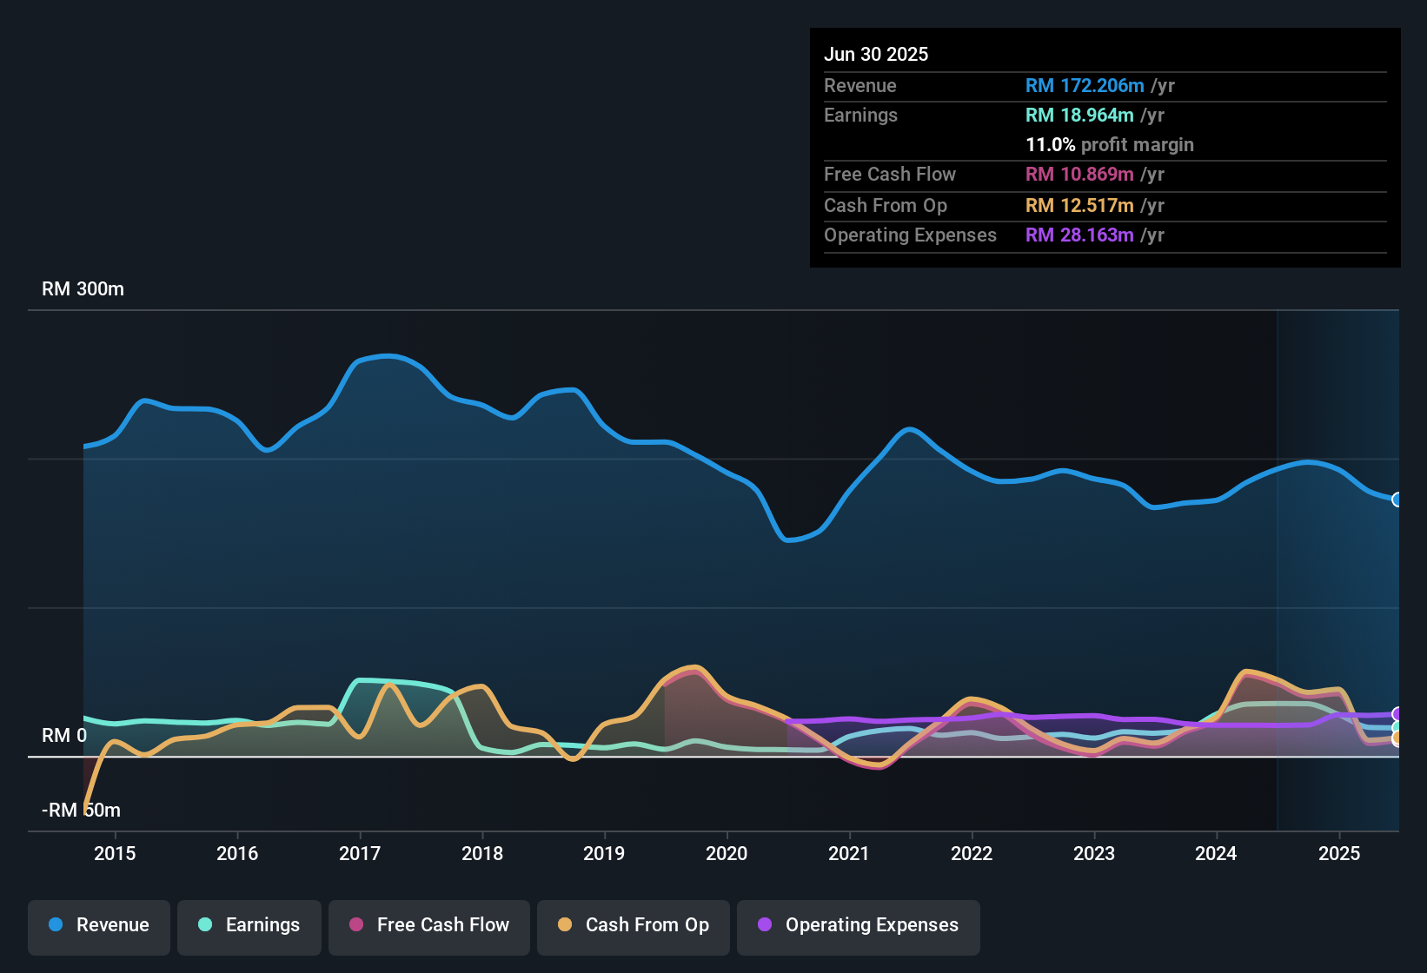The height and width of the screenshot is (973, 1427).
Task: Click the blue Revenue legend dot
Action: 56,925
